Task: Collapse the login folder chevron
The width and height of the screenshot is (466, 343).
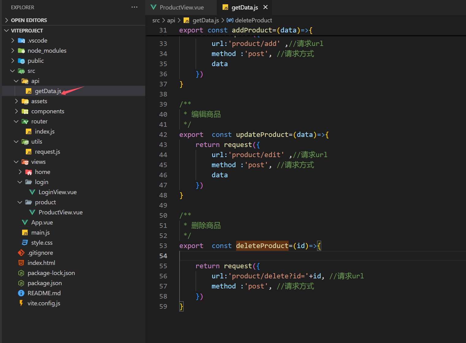Action: tap(20, 182)
